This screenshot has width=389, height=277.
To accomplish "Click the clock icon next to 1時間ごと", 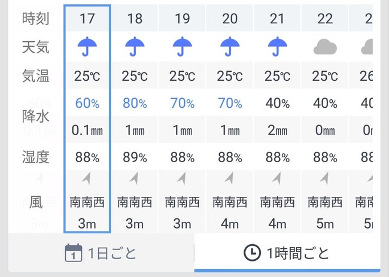I will (252, 252).
